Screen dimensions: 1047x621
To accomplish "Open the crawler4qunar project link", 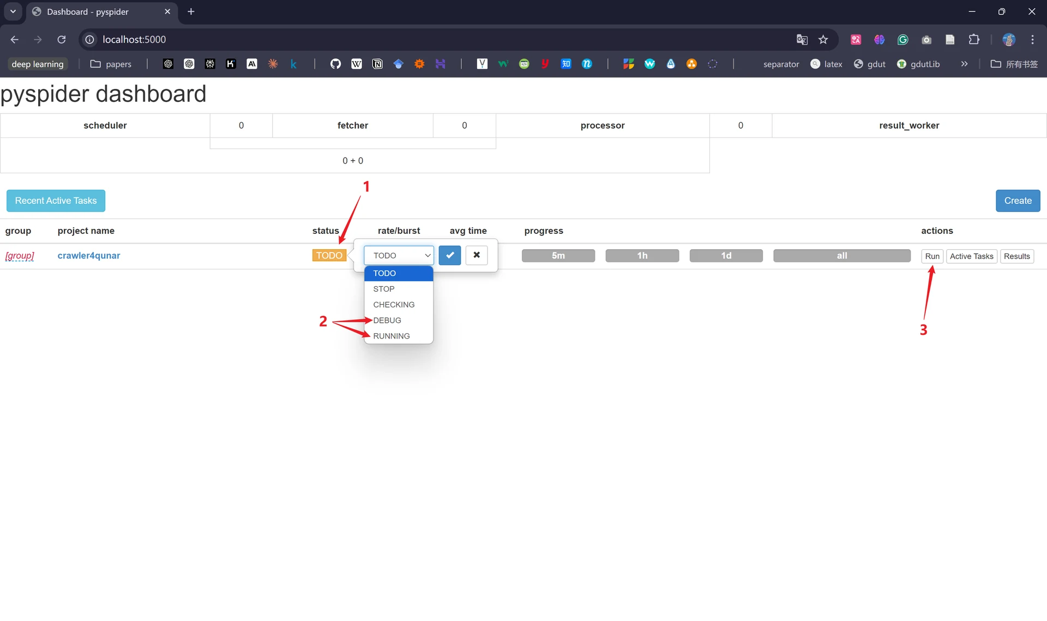I will click(x=89, y=255).
